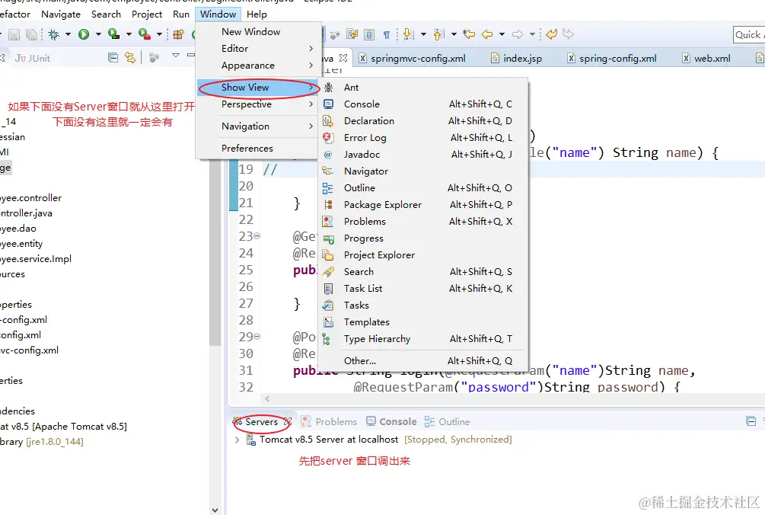
Task: Click the New Java Package toolbar icon
Action: click(x=179, y=34)
